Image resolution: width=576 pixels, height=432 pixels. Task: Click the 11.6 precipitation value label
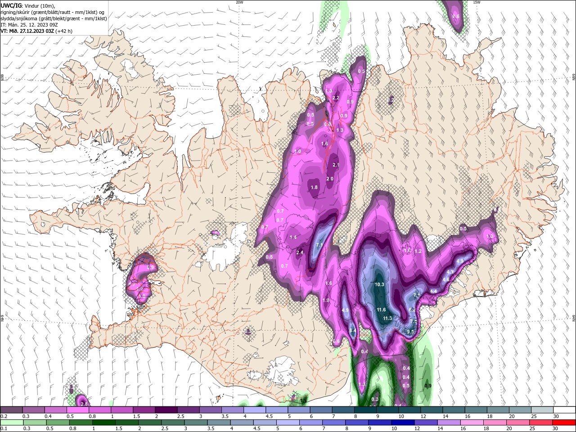(x=381, y=310)
